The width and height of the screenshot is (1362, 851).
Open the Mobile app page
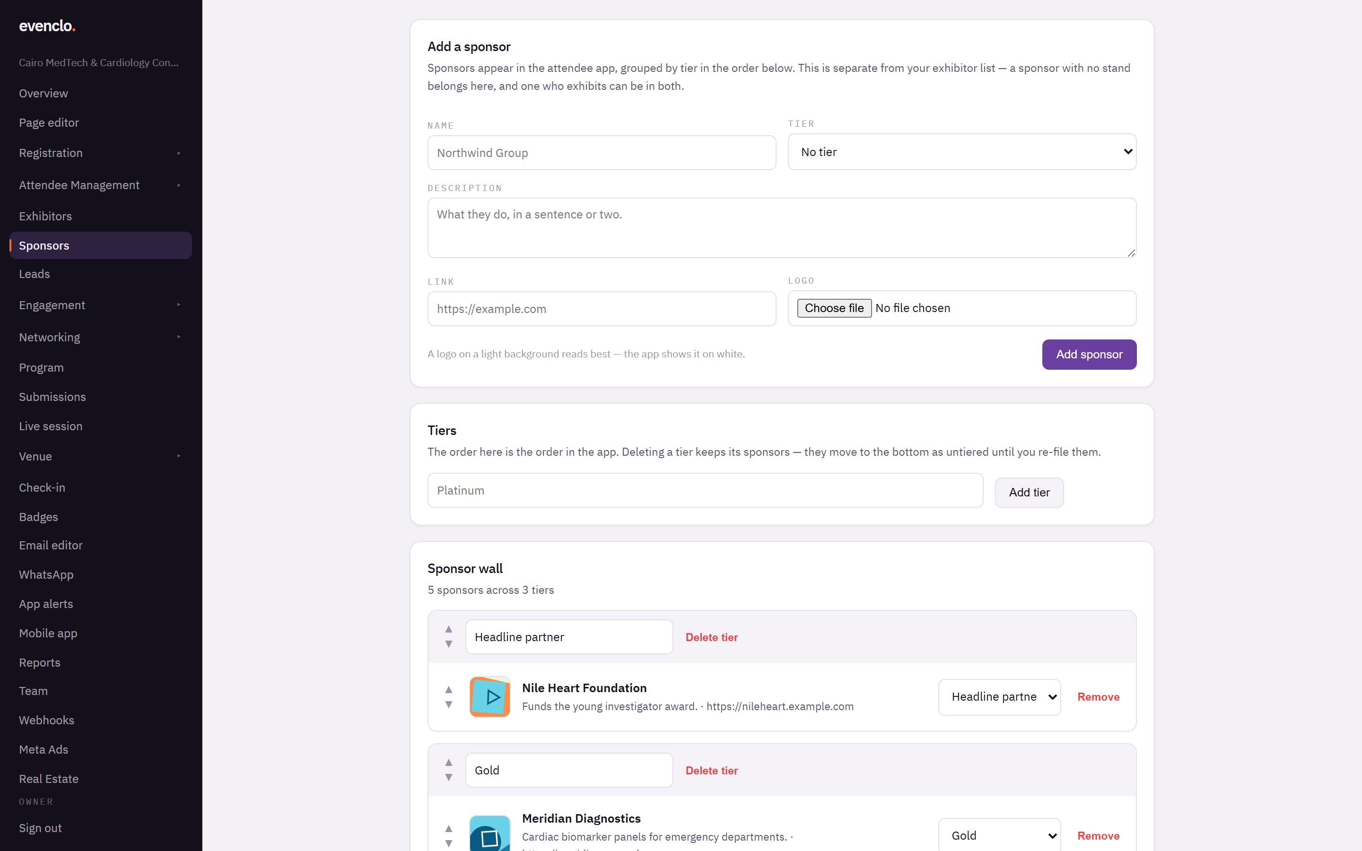click(48, 633)
